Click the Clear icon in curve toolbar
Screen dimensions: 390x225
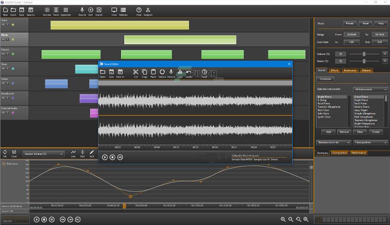[x=14, y=153]
